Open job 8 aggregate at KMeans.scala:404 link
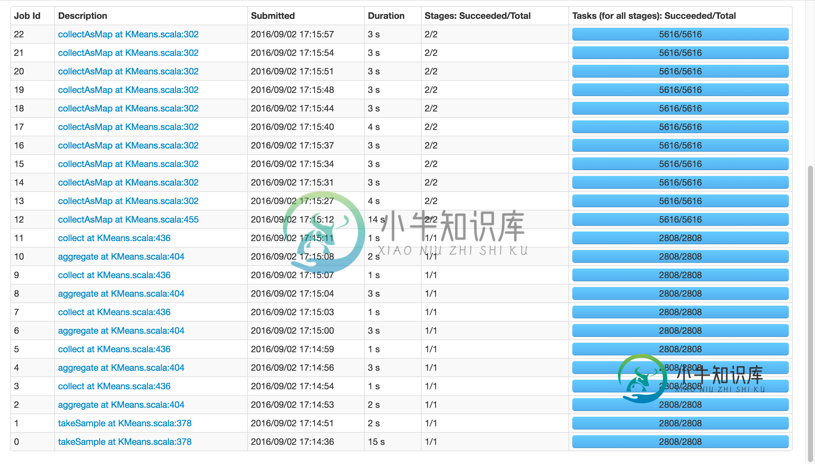The height and width of the screenshot is (464, 815). [x=121, y=293]
